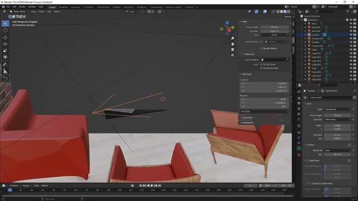This screenshot has width=358, height=201.
Task: Expand the Collections panel
Action: pyautogui.click(x=241, y=118)
